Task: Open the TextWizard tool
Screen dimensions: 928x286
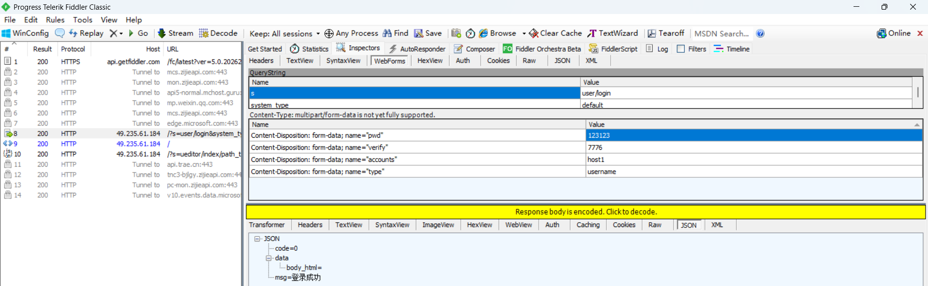Action: click(613, 33)
